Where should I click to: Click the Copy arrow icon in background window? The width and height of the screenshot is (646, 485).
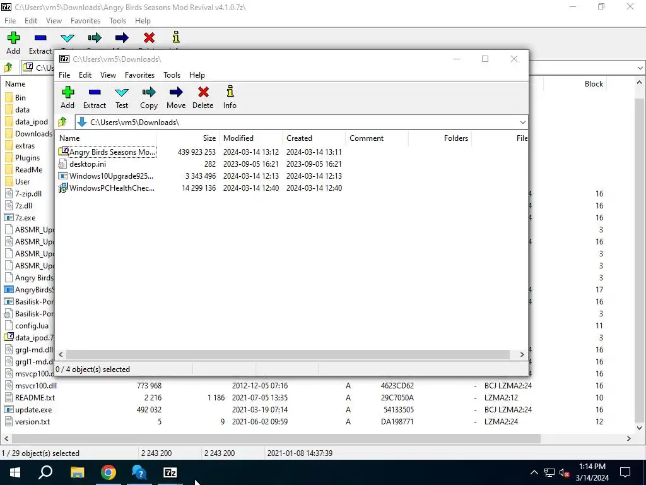coord(95,38)
